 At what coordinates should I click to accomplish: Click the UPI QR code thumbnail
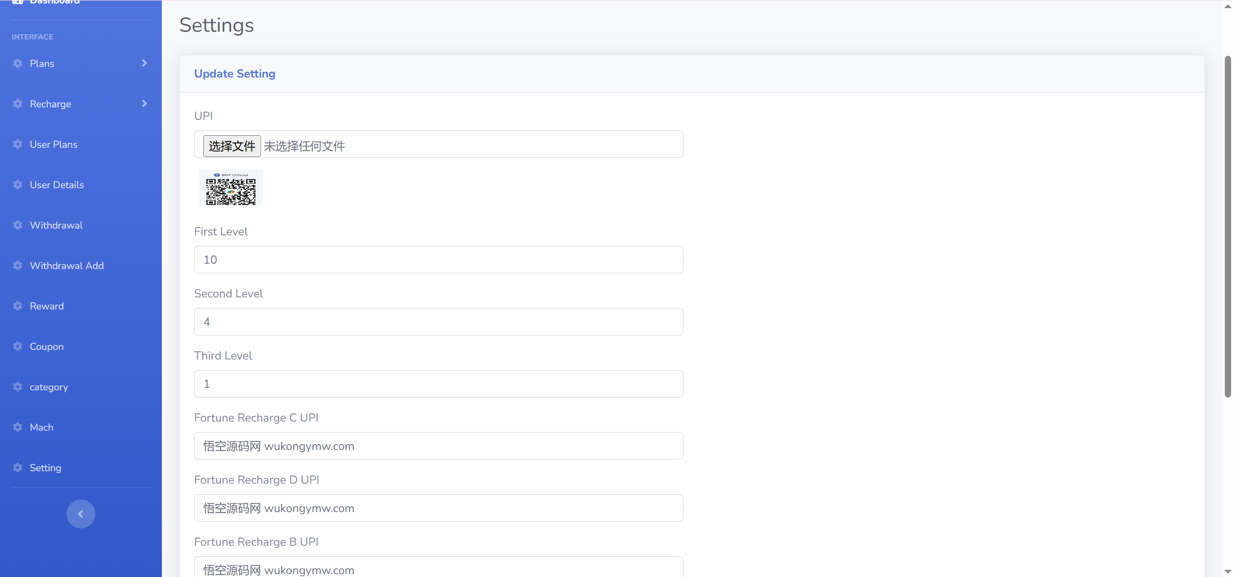point(231,188)
